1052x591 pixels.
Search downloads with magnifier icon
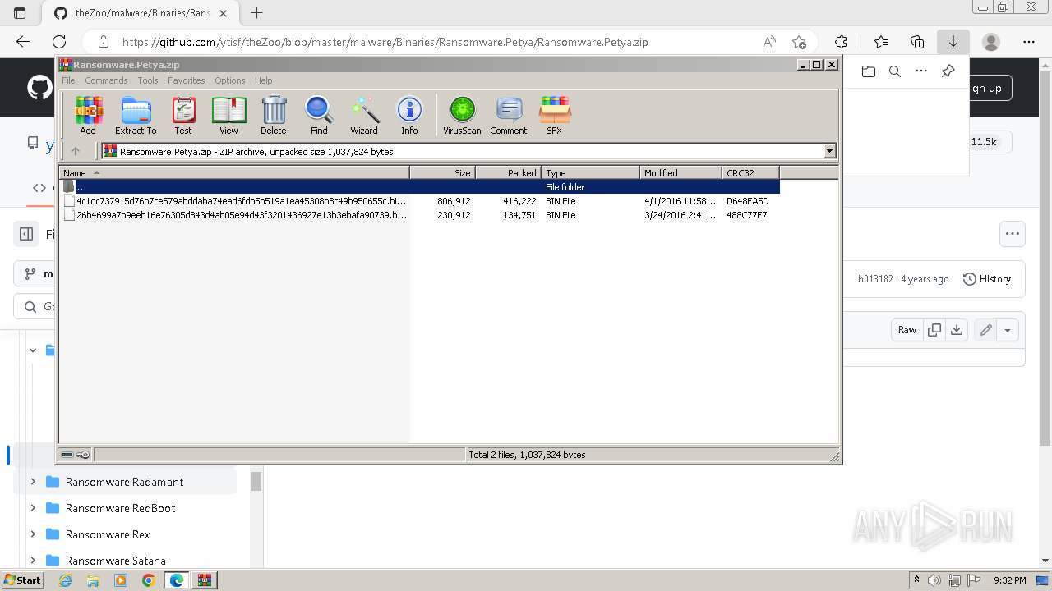895,71
